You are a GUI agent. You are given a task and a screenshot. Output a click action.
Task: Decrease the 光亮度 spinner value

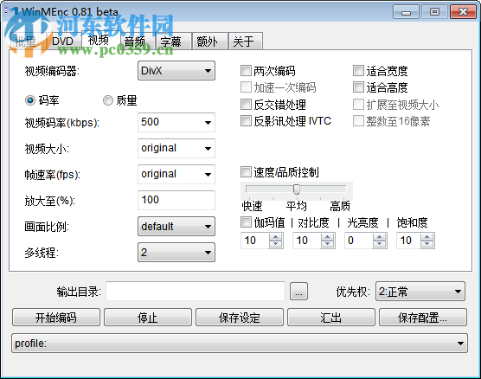click(379, 244)
